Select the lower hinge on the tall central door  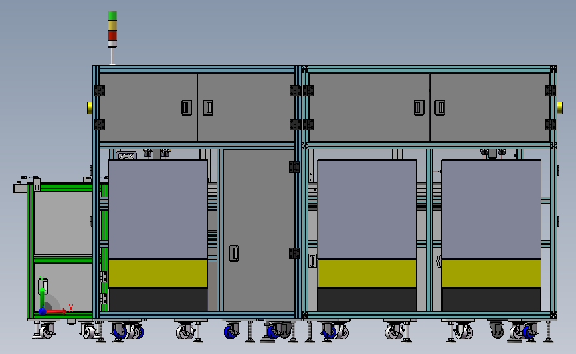[294, 254]
